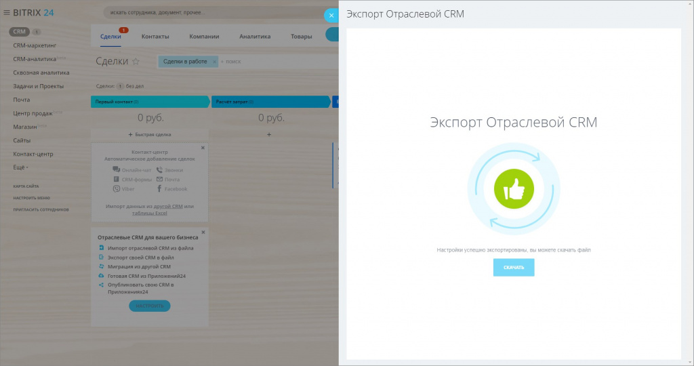This screenshot has height=366, width=694.
Task: Click the Facebook icon in contact center
Action: coord(159,188)
